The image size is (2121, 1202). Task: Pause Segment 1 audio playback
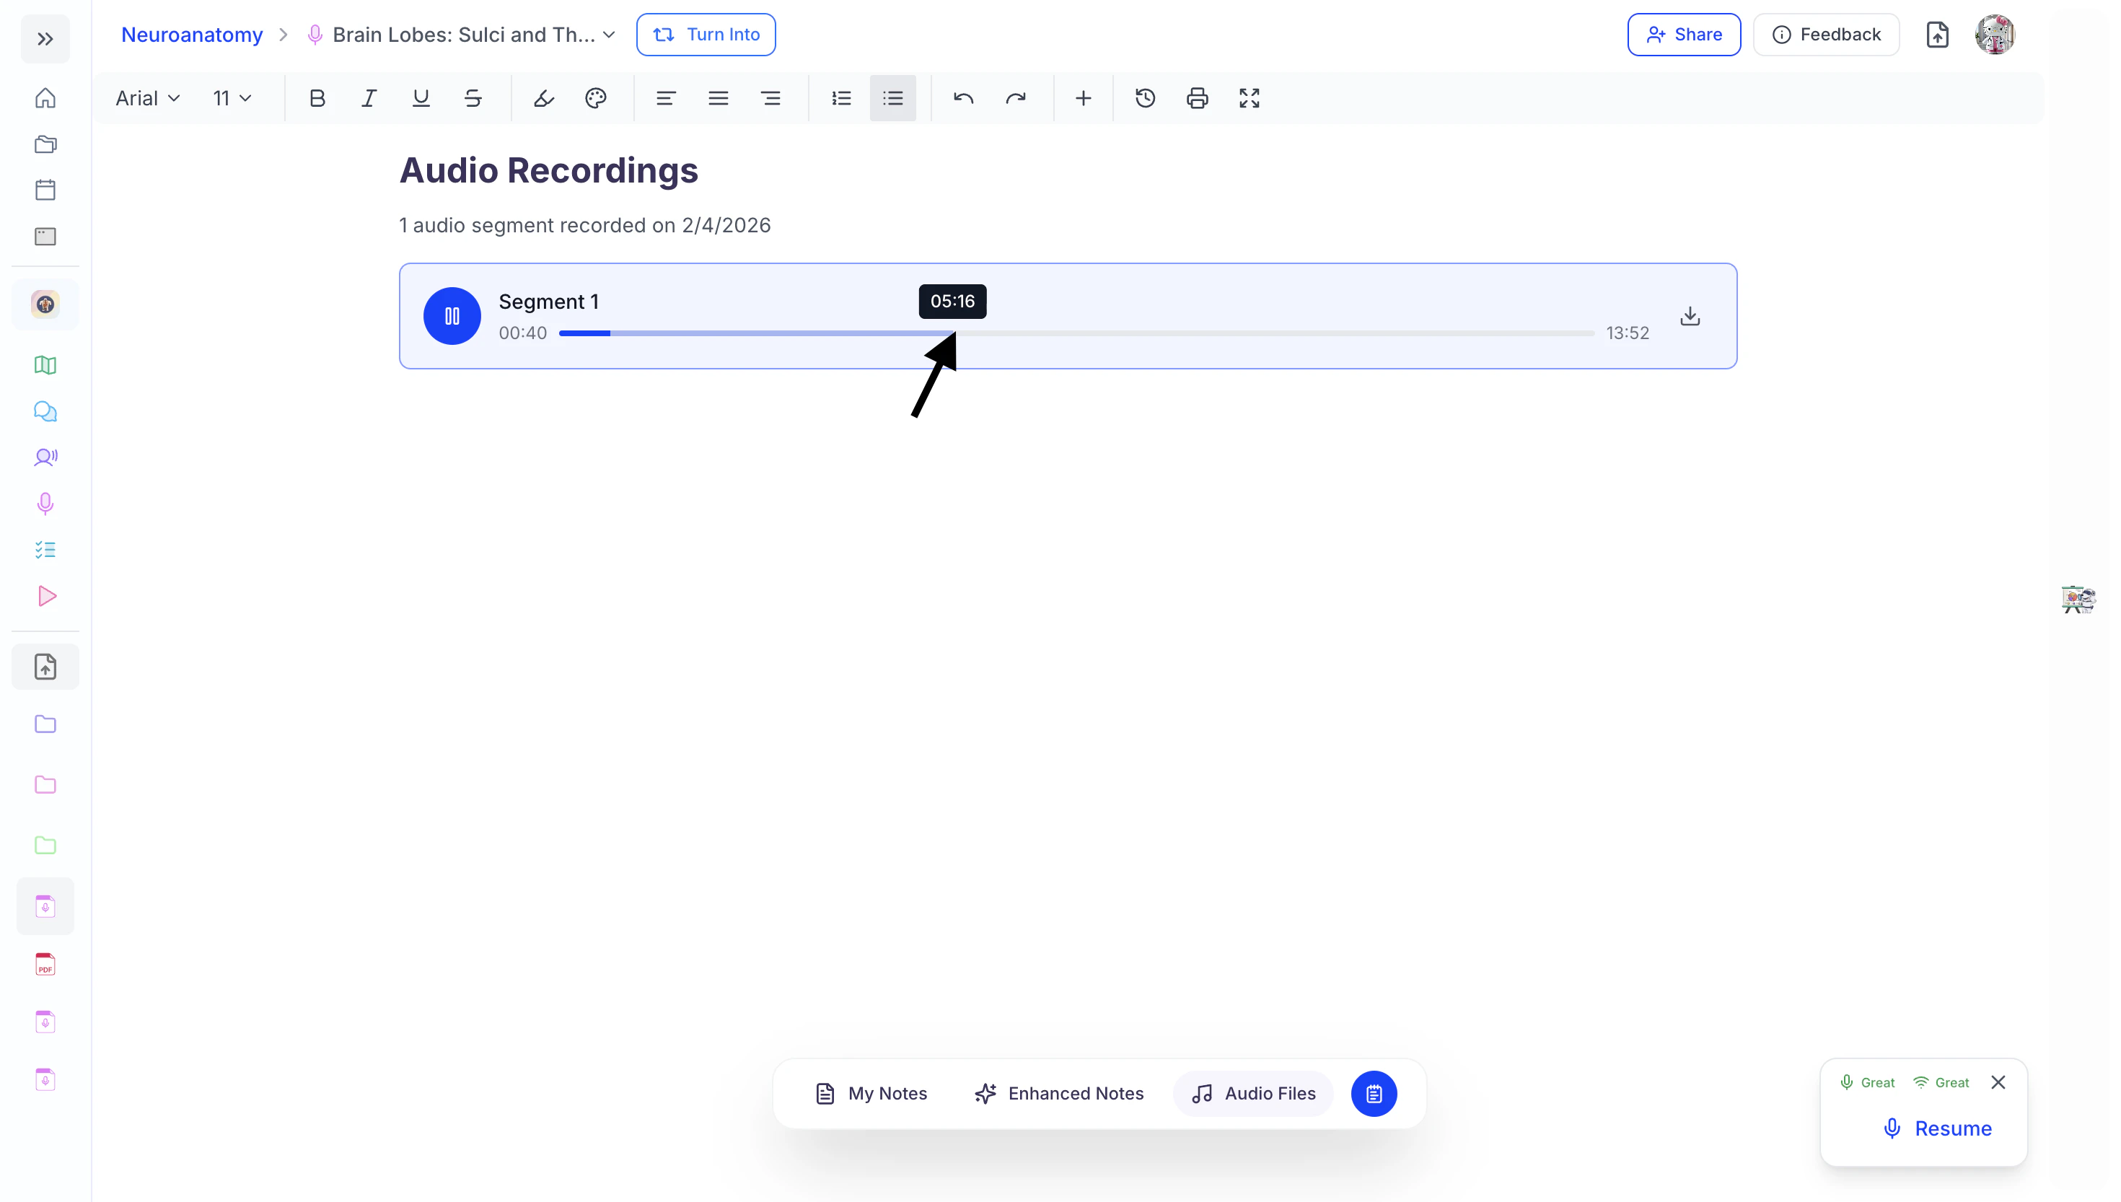coord(452,316)
